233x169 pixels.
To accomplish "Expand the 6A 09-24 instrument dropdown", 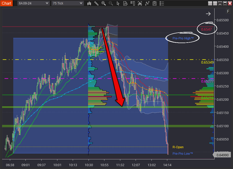I will pyautogui.click(x=34, y=3).
